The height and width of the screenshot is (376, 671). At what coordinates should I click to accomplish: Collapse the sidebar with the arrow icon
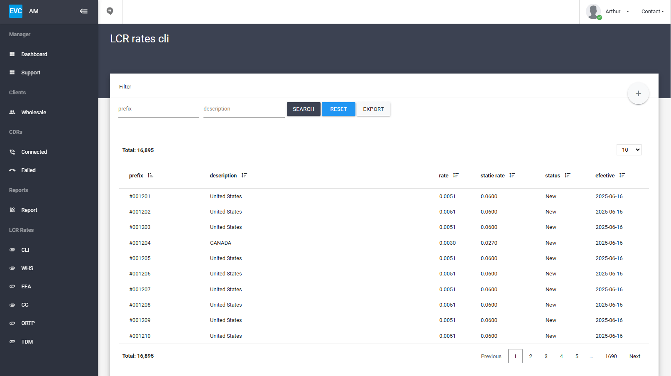pos(83,11)
